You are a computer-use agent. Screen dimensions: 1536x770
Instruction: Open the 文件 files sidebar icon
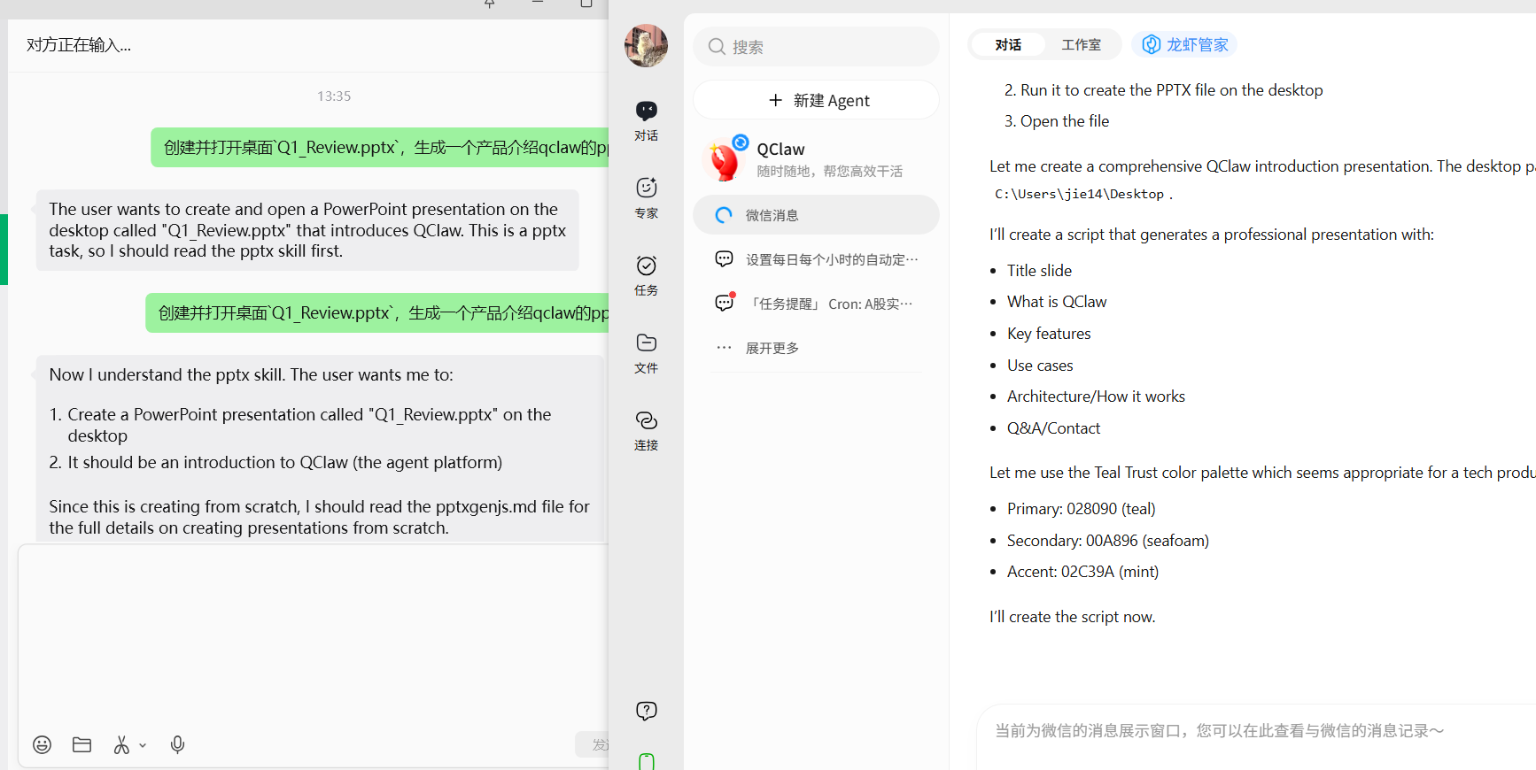pos(647,353)
